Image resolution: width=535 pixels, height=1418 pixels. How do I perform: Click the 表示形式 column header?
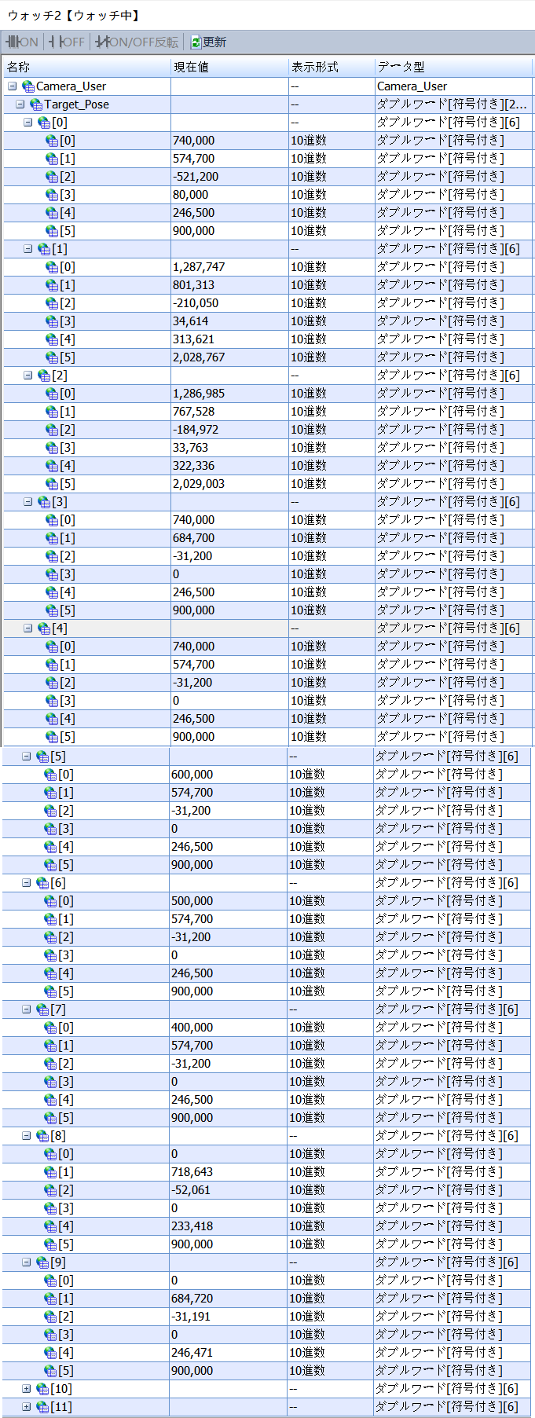click(x=332, y=67)
